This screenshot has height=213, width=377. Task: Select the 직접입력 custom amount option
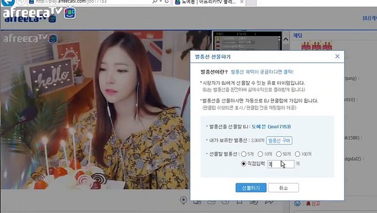[x=244, y=163]
